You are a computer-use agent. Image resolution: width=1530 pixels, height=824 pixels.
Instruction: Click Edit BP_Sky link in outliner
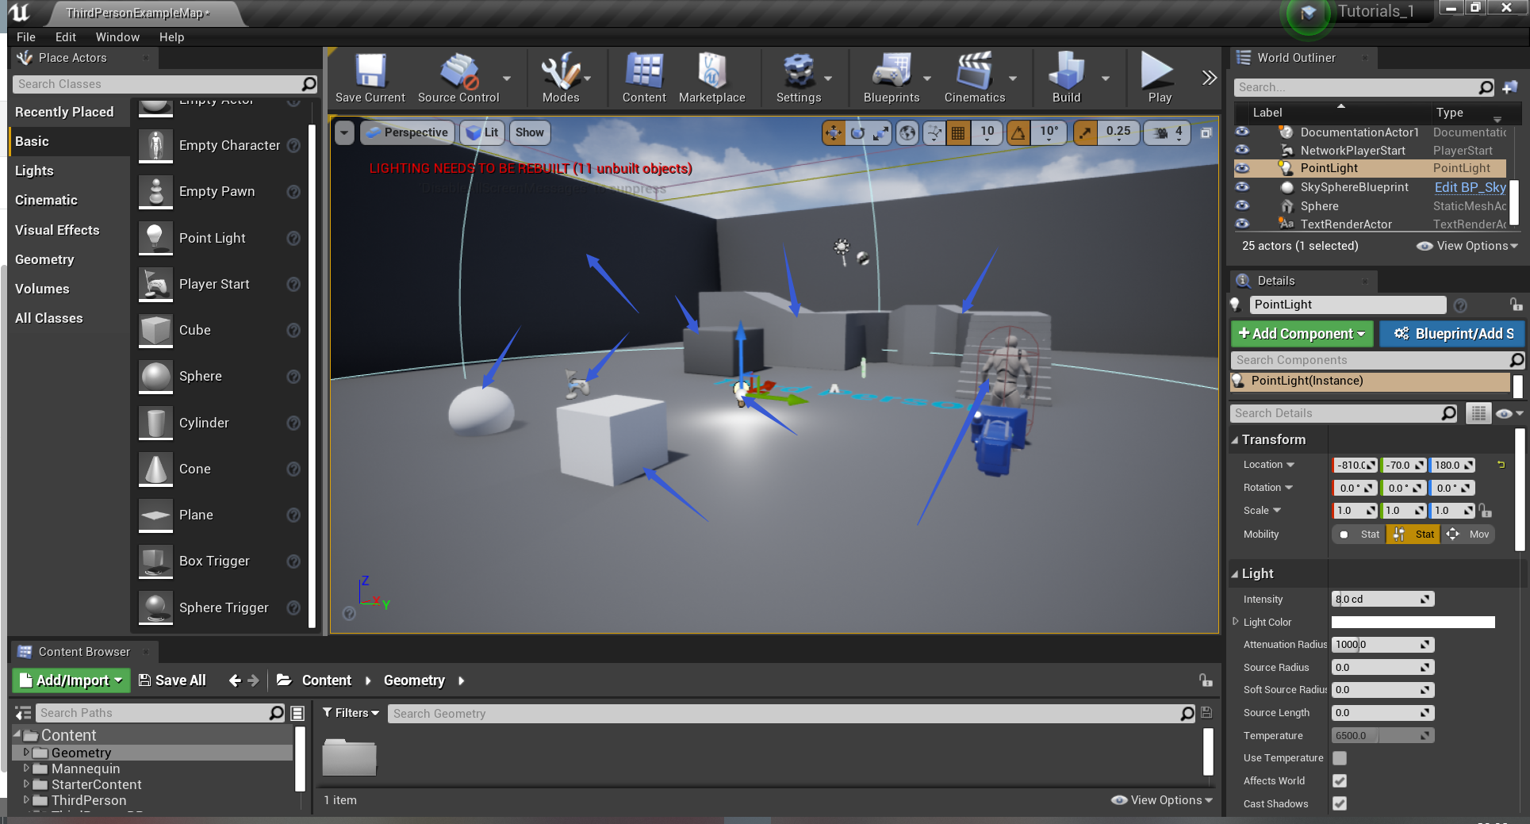pos(1470,187)
